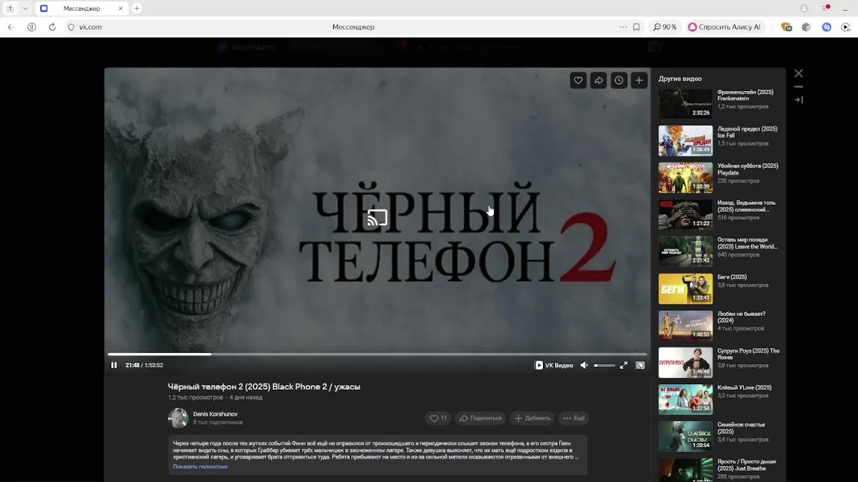This screenshot has height=482, width=858.
Task: Click the tab group counter 1
Action: pos(10,8)
